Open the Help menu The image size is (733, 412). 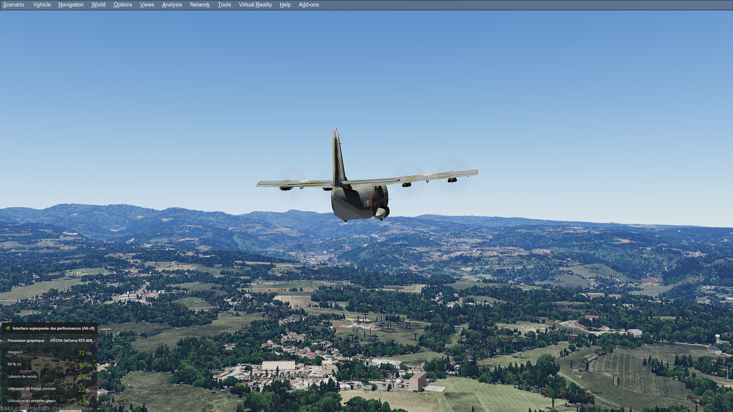285,5
